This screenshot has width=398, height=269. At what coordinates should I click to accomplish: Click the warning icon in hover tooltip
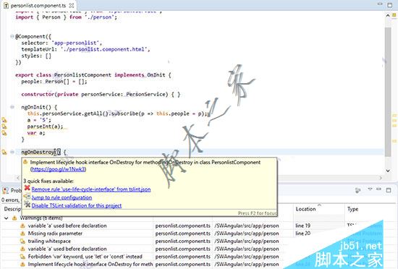(x=25, y=162)
